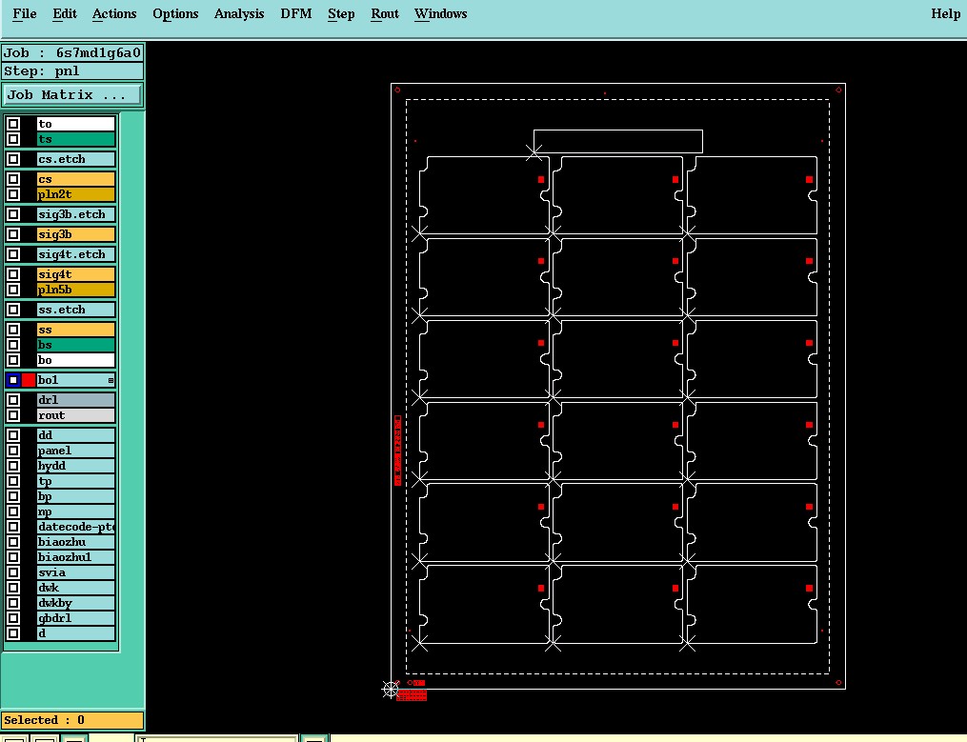967x742 pixels.
Task: Check the panel layer box
Action: coord(13,451)
